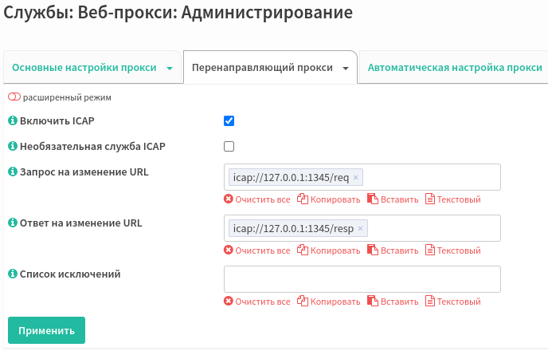
Task: Uncheck the Включить ICAP checkbox
Action: 229,120
